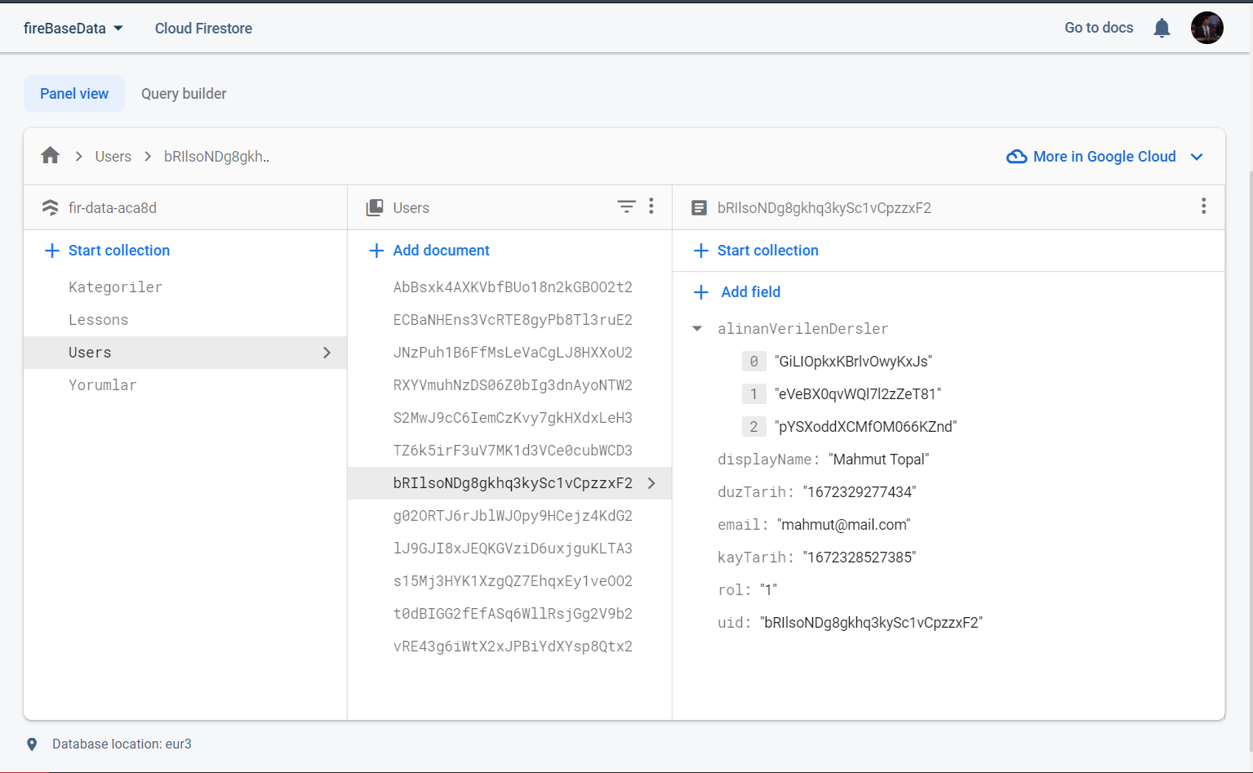The width and height of the screenshot is (1253, 773).
Task: Click the database icon next to fir-data-aca8d
Action: (50, 207)
